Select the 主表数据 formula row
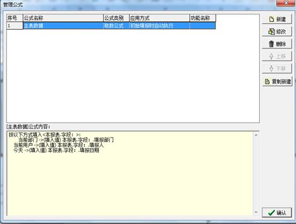The height and width of the screenshot is (224, 296). pos(111,26)
